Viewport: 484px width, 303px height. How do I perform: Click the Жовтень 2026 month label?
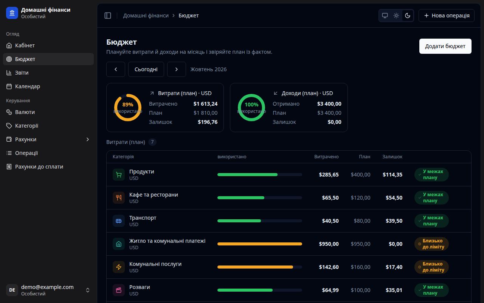coord(209,69)
